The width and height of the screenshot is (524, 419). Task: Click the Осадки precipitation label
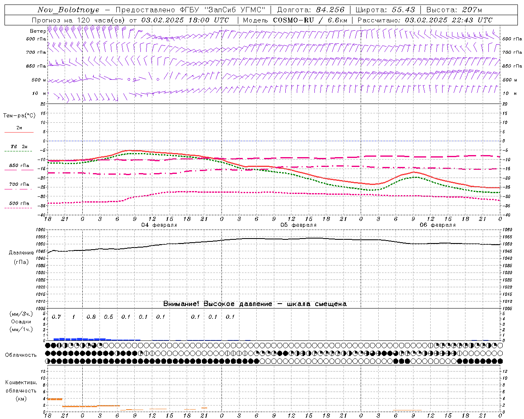[x=21, y=322]
